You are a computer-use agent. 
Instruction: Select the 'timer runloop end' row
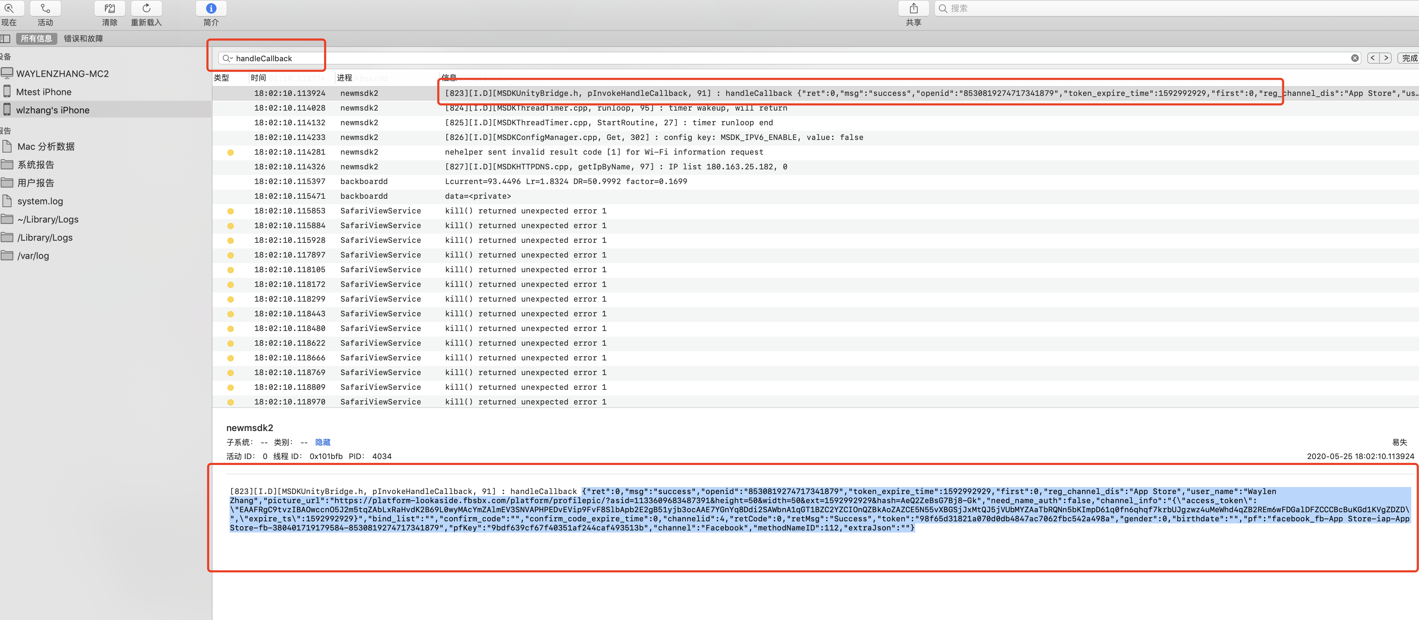[x=815, y=123]
